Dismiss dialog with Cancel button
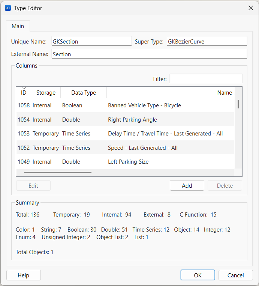Image resolution: width=259 pixels, height=286 pixels. pyautogui.click(x=235, y=275)
